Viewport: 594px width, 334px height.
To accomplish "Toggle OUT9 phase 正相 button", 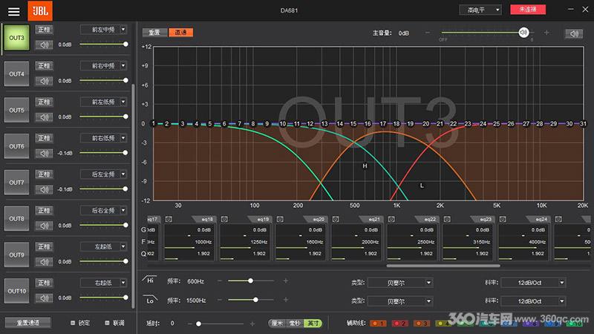I will (44, 246).
